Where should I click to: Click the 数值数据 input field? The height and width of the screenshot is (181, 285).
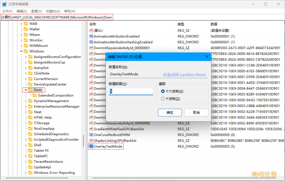coord(131,91)
